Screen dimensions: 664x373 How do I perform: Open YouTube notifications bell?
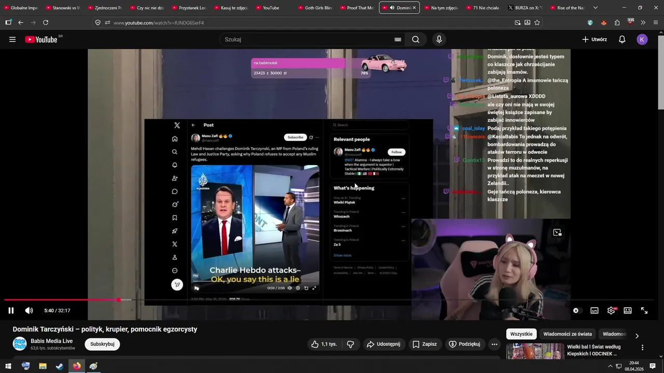pyautogui.click(x=622, y=39)
